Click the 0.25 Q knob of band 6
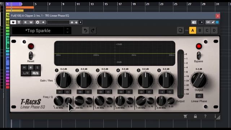The image size is (231, 130). tap(171, 101)
